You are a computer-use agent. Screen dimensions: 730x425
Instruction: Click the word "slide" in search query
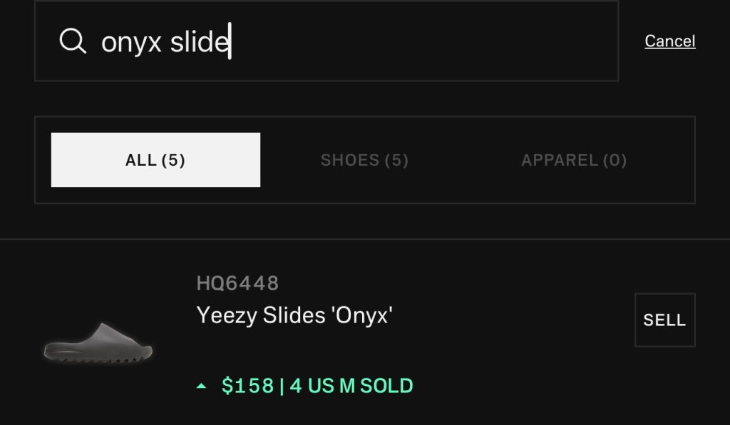coord(199,42)
